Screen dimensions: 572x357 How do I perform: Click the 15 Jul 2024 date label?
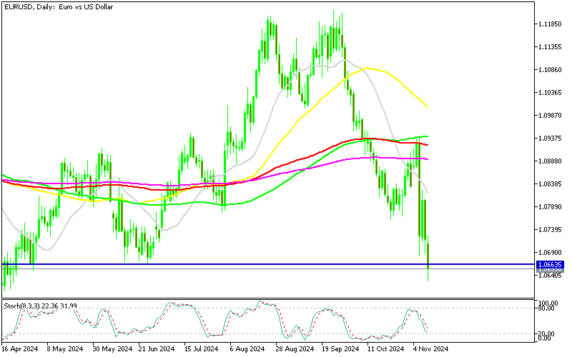[201, 350]
